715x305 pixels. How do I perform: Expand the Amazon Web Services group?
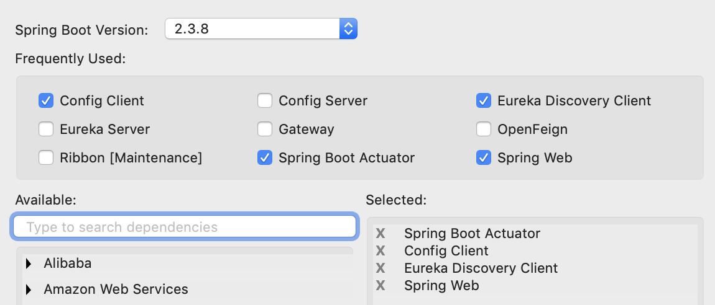click(x=29, y=290)
